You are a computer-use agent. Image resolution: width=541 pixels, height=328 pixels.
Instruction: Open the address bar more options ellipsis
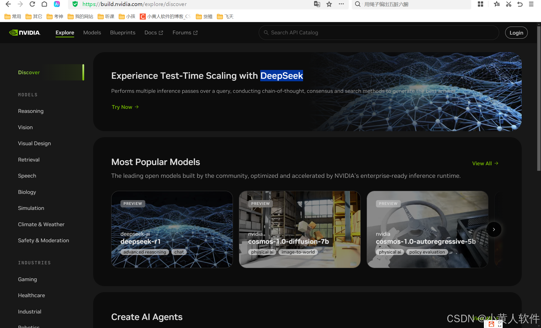point(341,4)
